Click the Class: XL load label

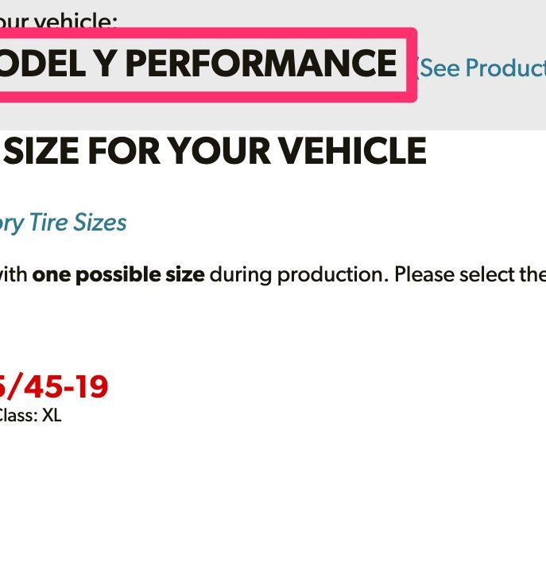[x=30, y=415]
